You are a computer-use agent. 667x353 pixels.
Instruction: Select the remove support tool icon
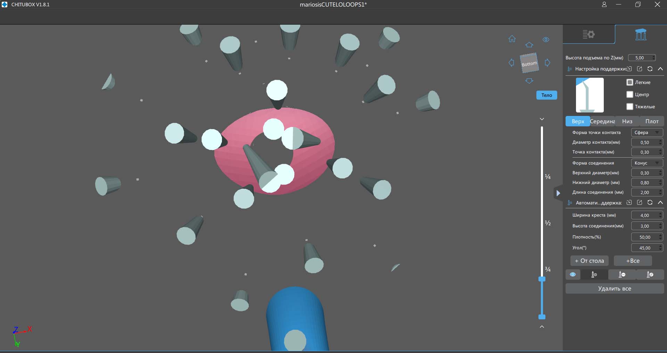(622, 275)
